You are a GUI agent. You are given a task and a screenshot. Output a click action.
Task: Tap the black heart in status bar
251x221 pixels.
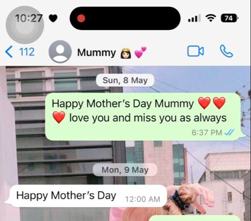coord(53,18)
